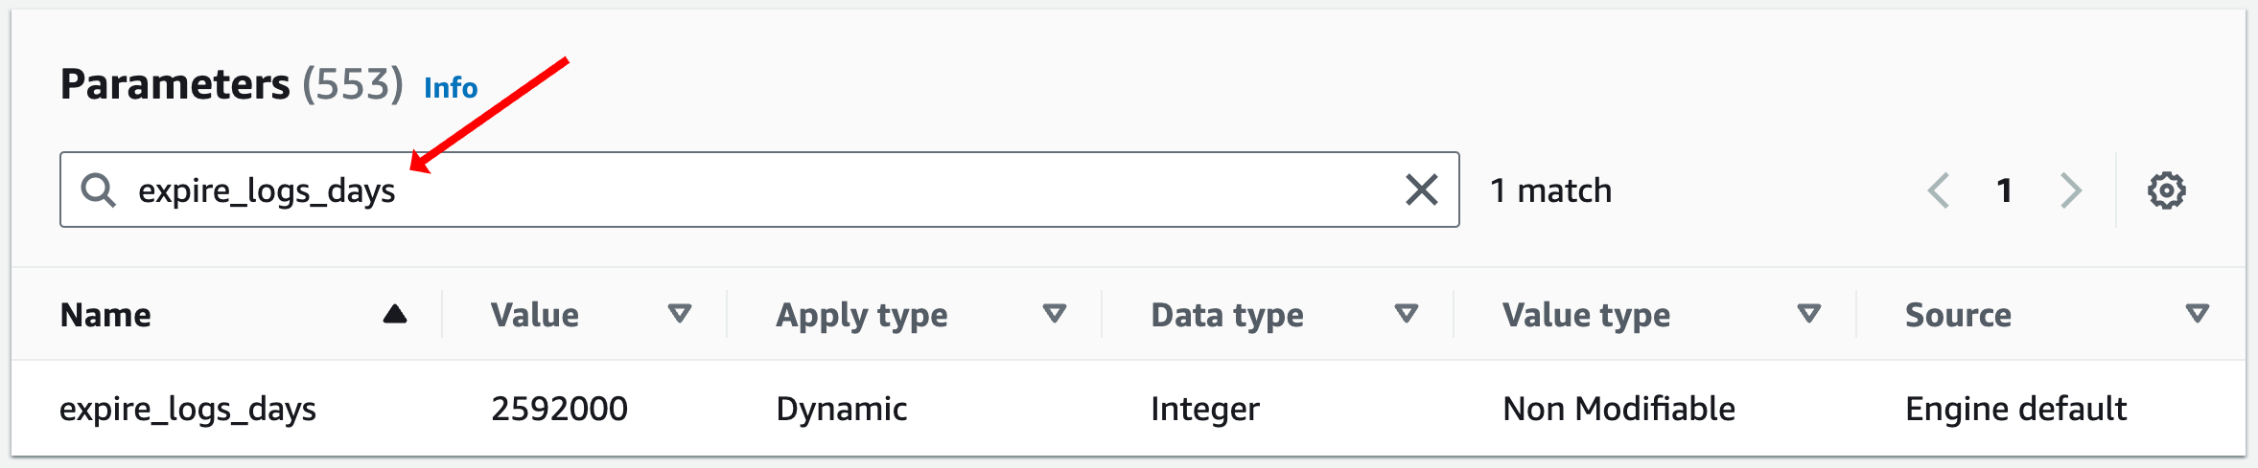
Task: Sort by Source column arrow
Action: pos(2198,313)
